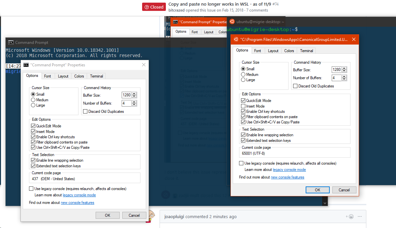Click Buffer Size field showing 1280 in Command Prompt Properties

pyautogui.click(x=127, y=95)
